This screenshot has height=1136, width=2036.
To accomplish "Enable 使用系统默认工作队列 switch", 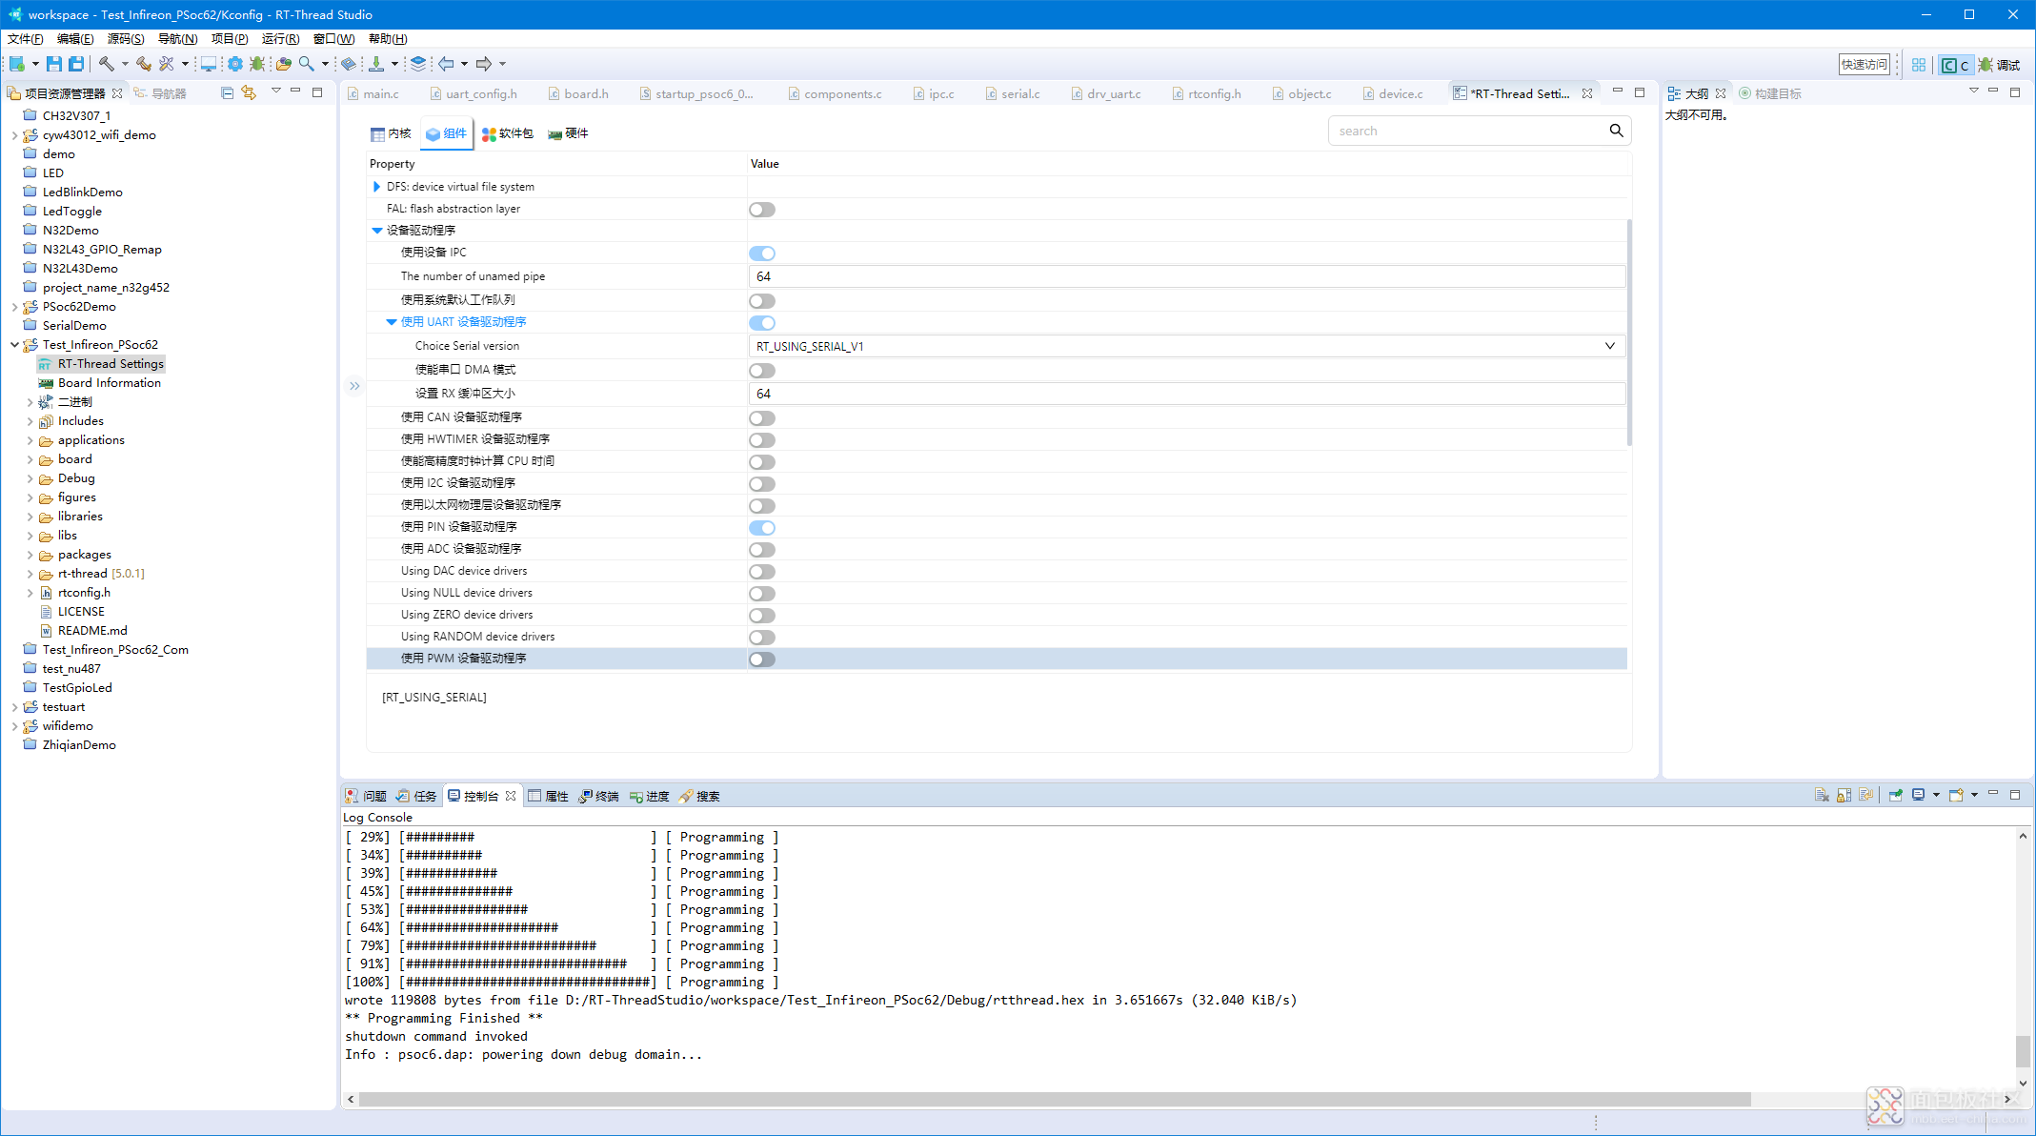I will (x=762, y=301).
